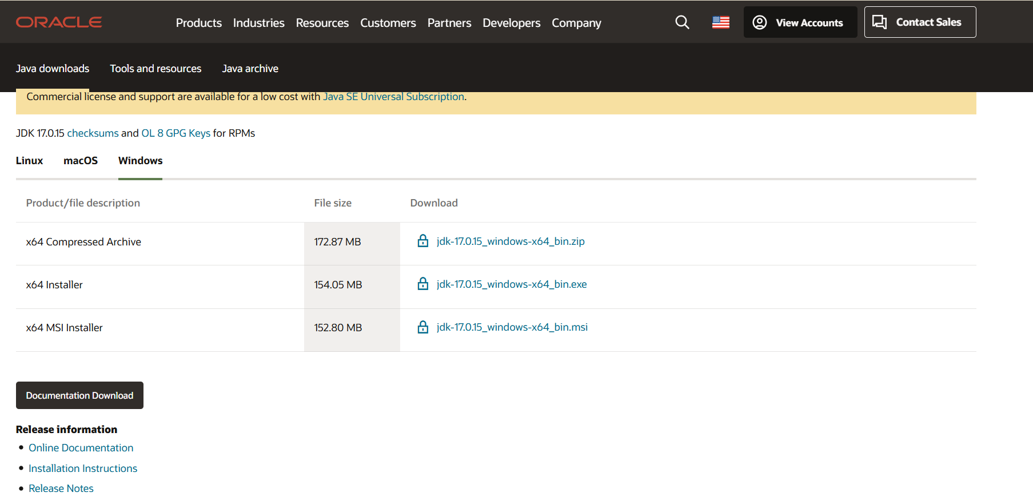Open the Partners menu
The width and height of the screenshot is (1033, 500).
449,23
